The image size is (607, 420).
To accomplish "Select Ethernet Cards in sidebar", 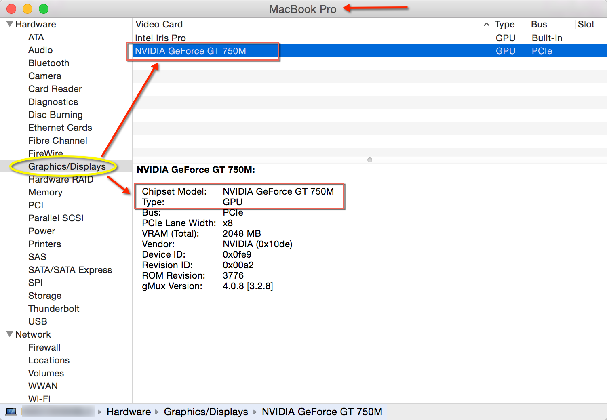I will click(60, 128).
